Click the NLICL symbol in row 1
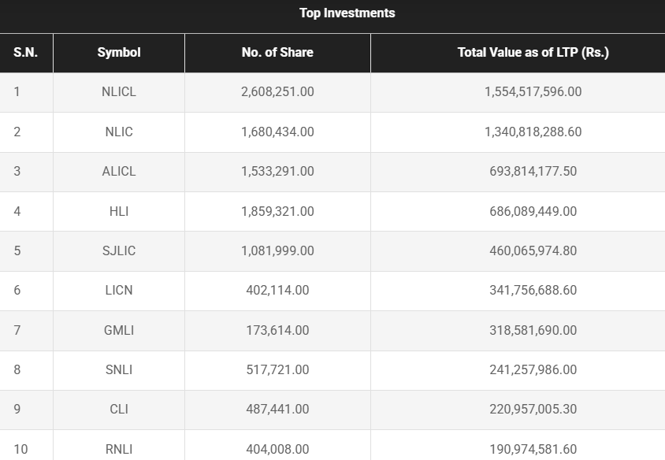Screen dimensions: 665x460 pos(119,92)
